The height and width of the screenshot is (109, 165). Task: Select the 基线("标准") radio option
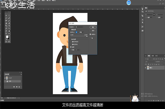pyautogui.click(x=71, y=42)
